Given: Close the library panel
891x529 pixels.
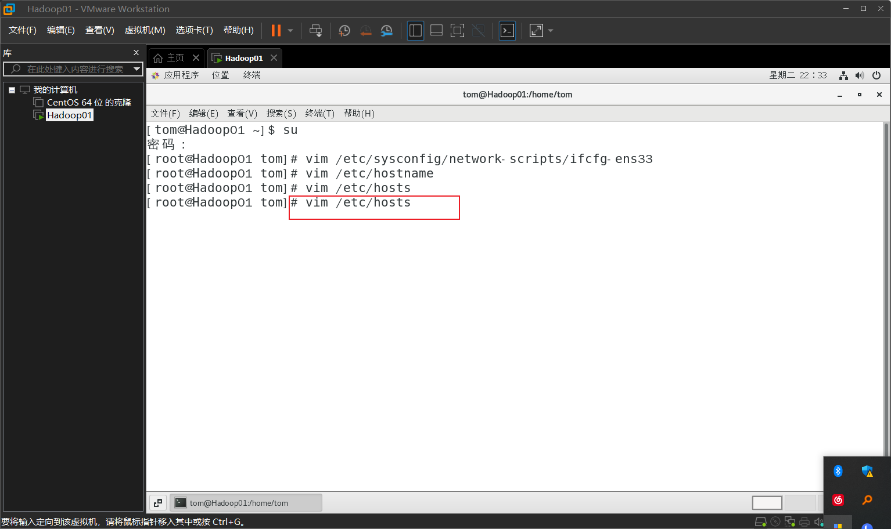Looking at the screenshot, I should pyautogui.click(x=136, y=52).
